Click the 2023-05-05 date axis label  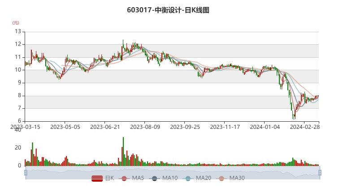65,127
